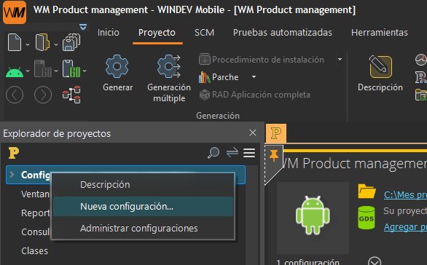Click the green Android robot toolbar icon
Screen dimensions: 427x265
tap(15, 71)
